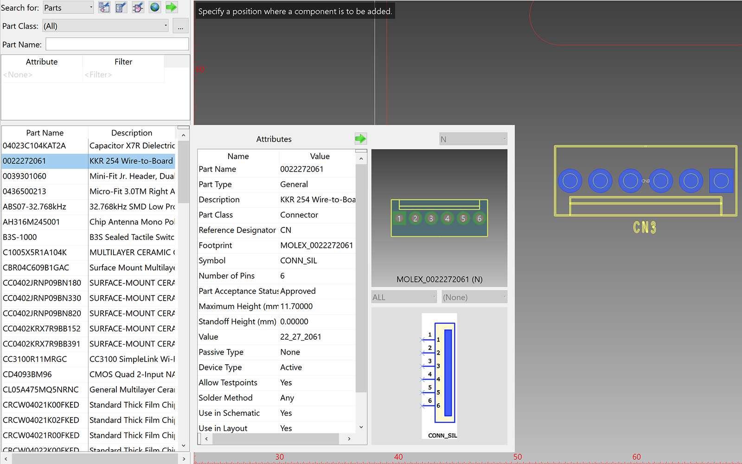Screen dimensions: 742x464
Task: Click the edit part pencil icon
Action: point(121,7)
